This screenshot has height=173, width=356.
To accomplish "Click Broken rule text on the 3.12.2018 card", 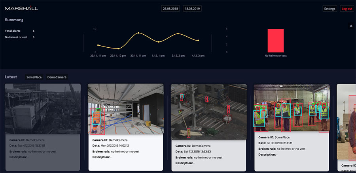I will tap(116, 151).
